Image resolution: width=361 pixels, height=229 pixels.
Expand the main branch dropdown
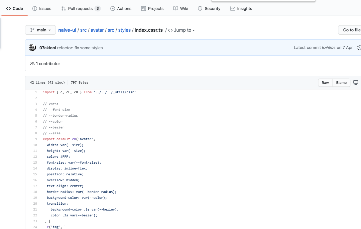(x=40, y=30)
